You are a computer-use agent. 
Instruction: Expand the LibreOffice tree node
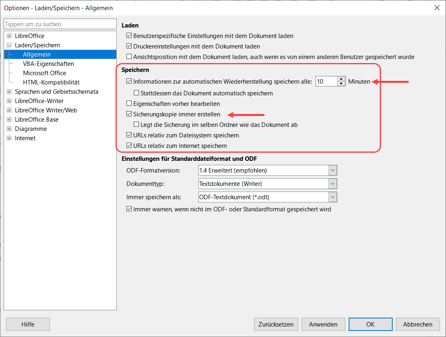pos(9,36)
